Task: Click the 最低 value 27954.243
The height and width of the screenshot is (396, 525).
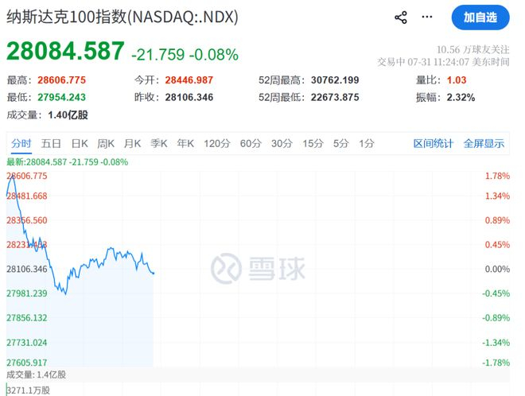Action: [x=61, y=98]
